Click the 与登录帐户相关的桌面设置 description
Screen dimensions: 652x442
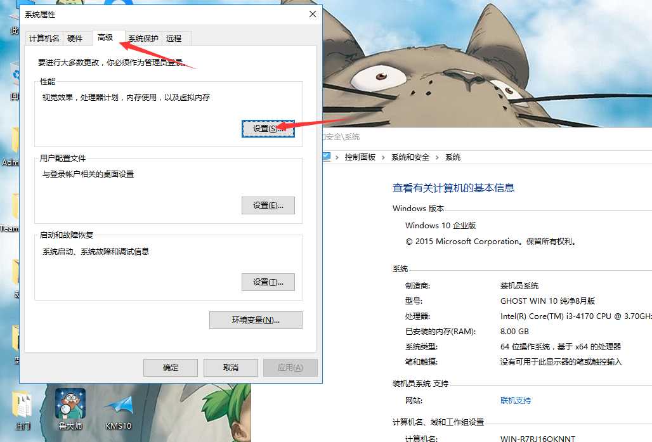point(88,174)
